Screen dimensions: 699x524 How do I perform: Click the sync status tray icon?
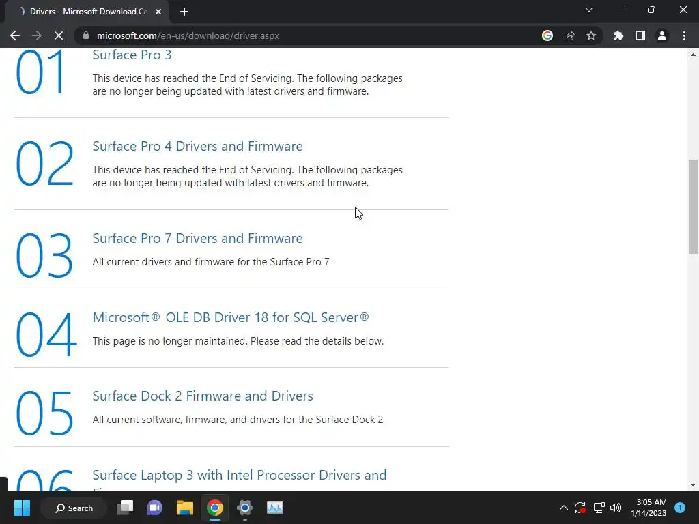coord(580,508)
